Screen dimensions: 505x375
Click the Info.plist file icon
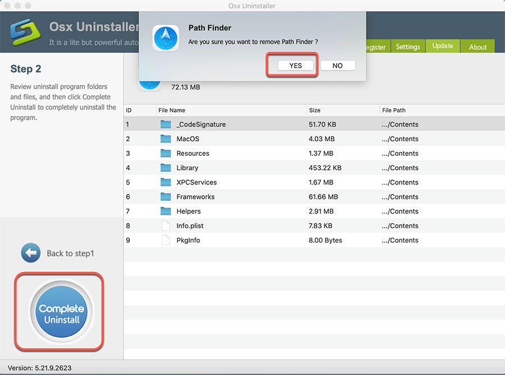point(164,225)
